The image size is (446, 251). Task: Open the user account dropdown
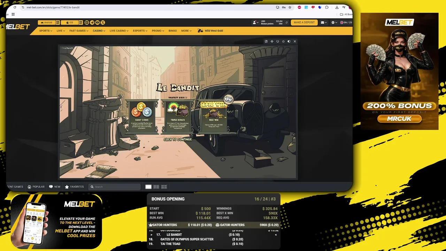pyautogui.click(x=256, y=22)
